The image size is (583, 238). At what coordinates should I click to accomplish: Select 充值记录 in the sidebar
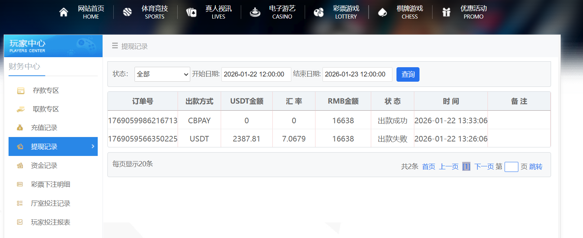tap(44, 128)
